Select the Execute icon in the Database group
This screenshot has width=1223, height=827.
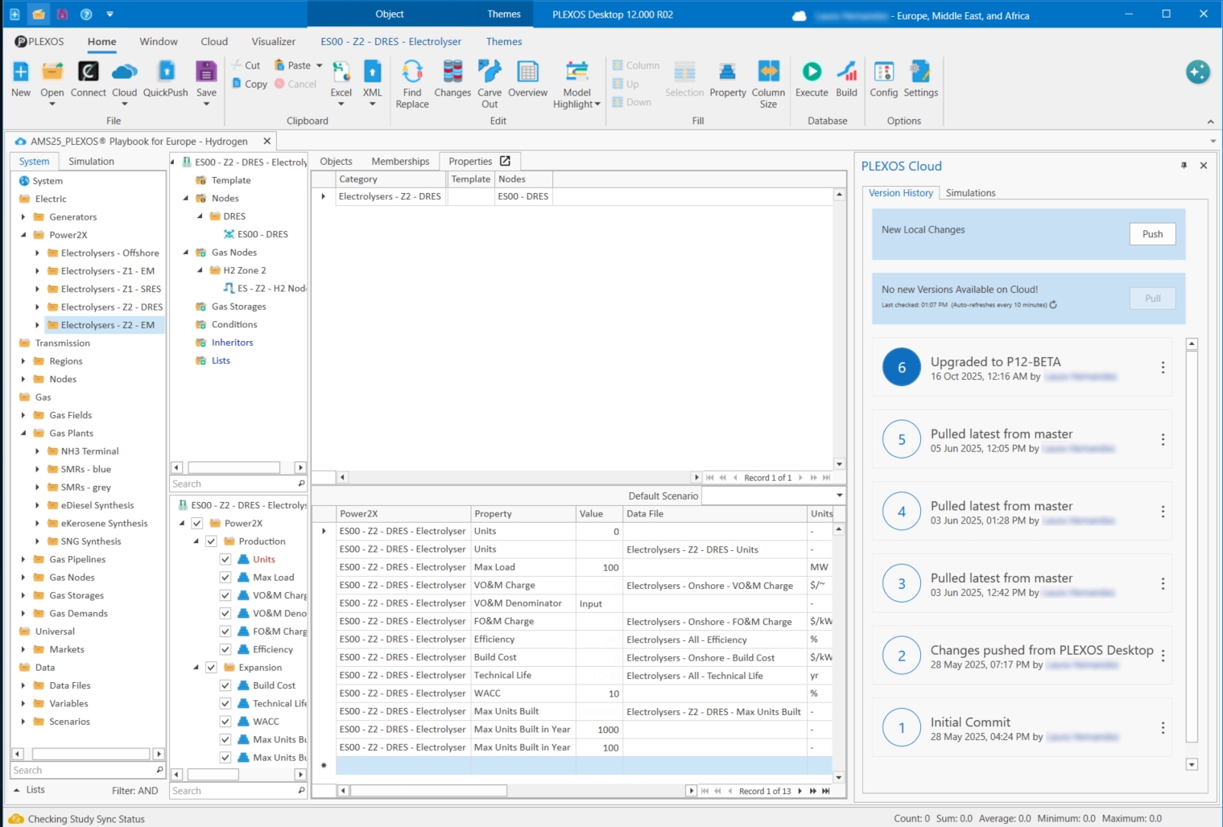pyautogui.click(x=812, y=78)
